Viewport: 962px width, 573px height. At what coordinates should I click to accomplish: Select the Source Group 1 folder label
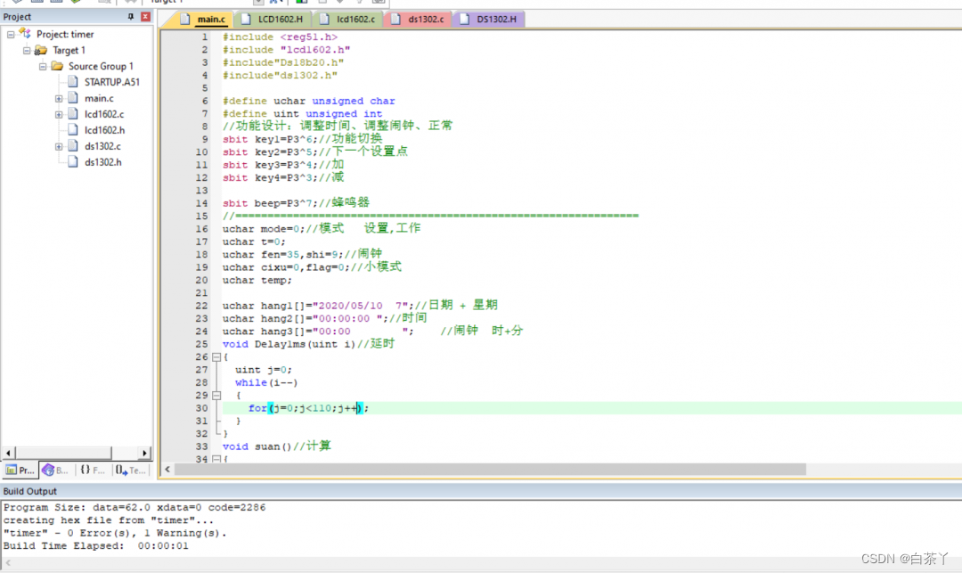(101, 66)
